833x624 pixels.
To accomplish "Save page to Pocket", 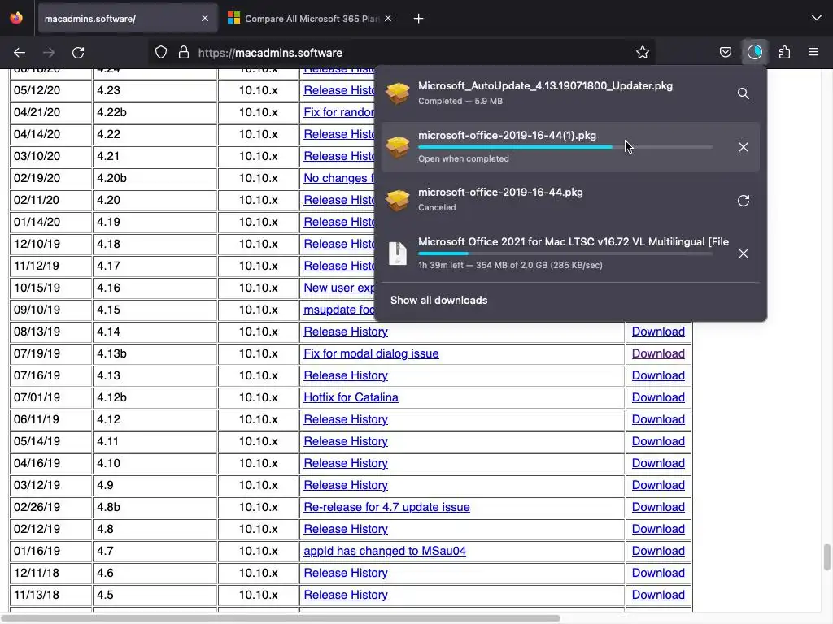I will click(725, 53).
